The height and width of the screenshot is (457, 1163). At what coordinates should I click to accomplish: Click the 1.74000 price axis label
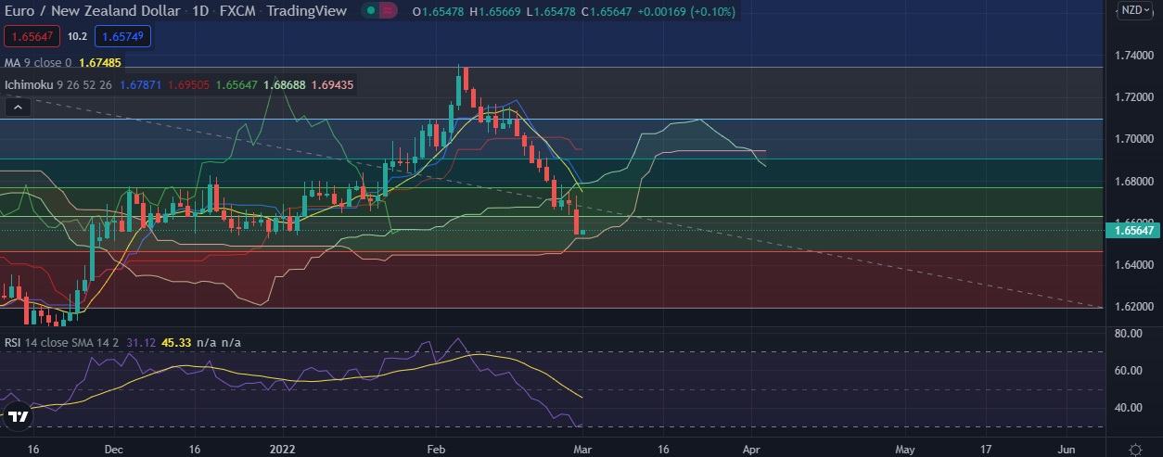point(1133,56)
